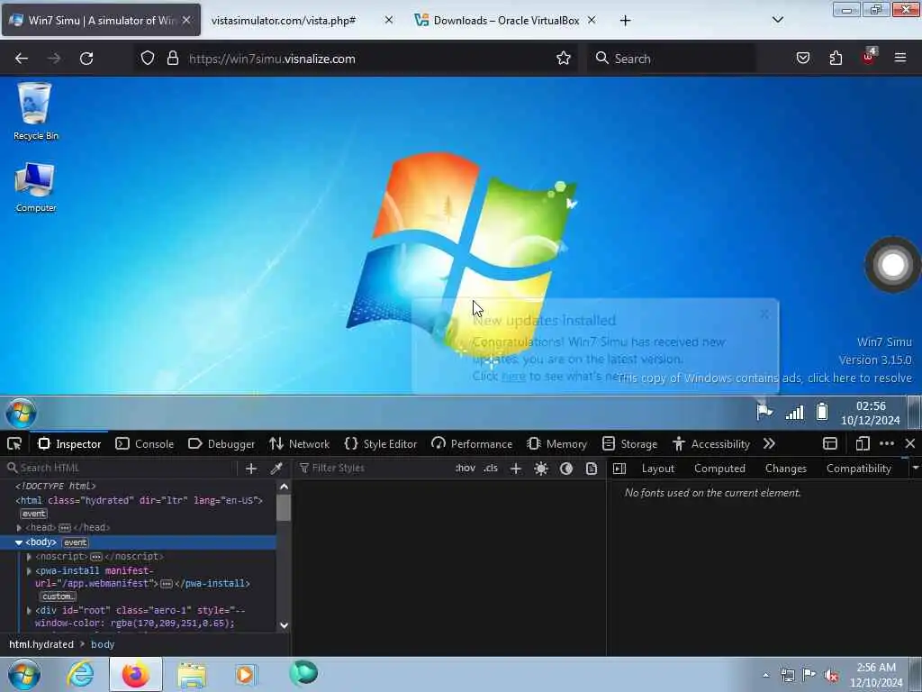Open a new browser tab
Image resolution: width=922 pixels, height=692 pixels.
point(625,21)
